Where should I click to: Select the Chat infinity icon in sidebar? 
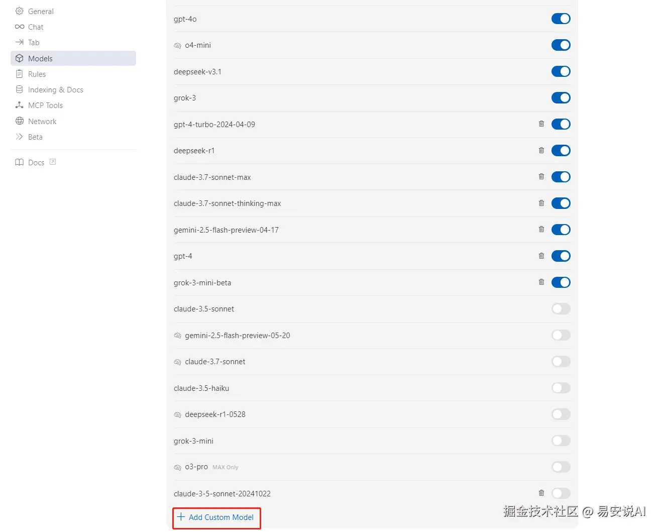[x=19, y=27]
